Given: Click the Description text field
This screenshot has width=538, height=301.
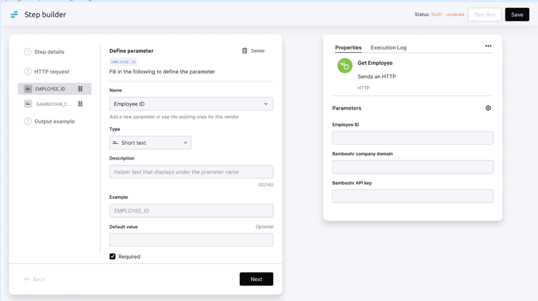Looking at the screenshot, I should tap(191, 172).
